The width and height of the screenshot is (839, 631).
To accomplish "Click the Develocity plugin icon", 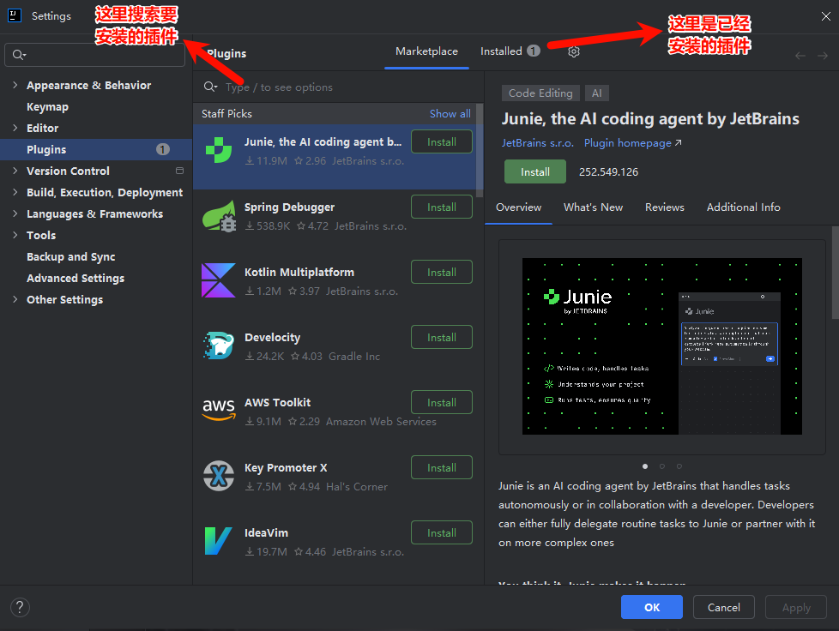I will pyautogui.click(x=219, y=346).
